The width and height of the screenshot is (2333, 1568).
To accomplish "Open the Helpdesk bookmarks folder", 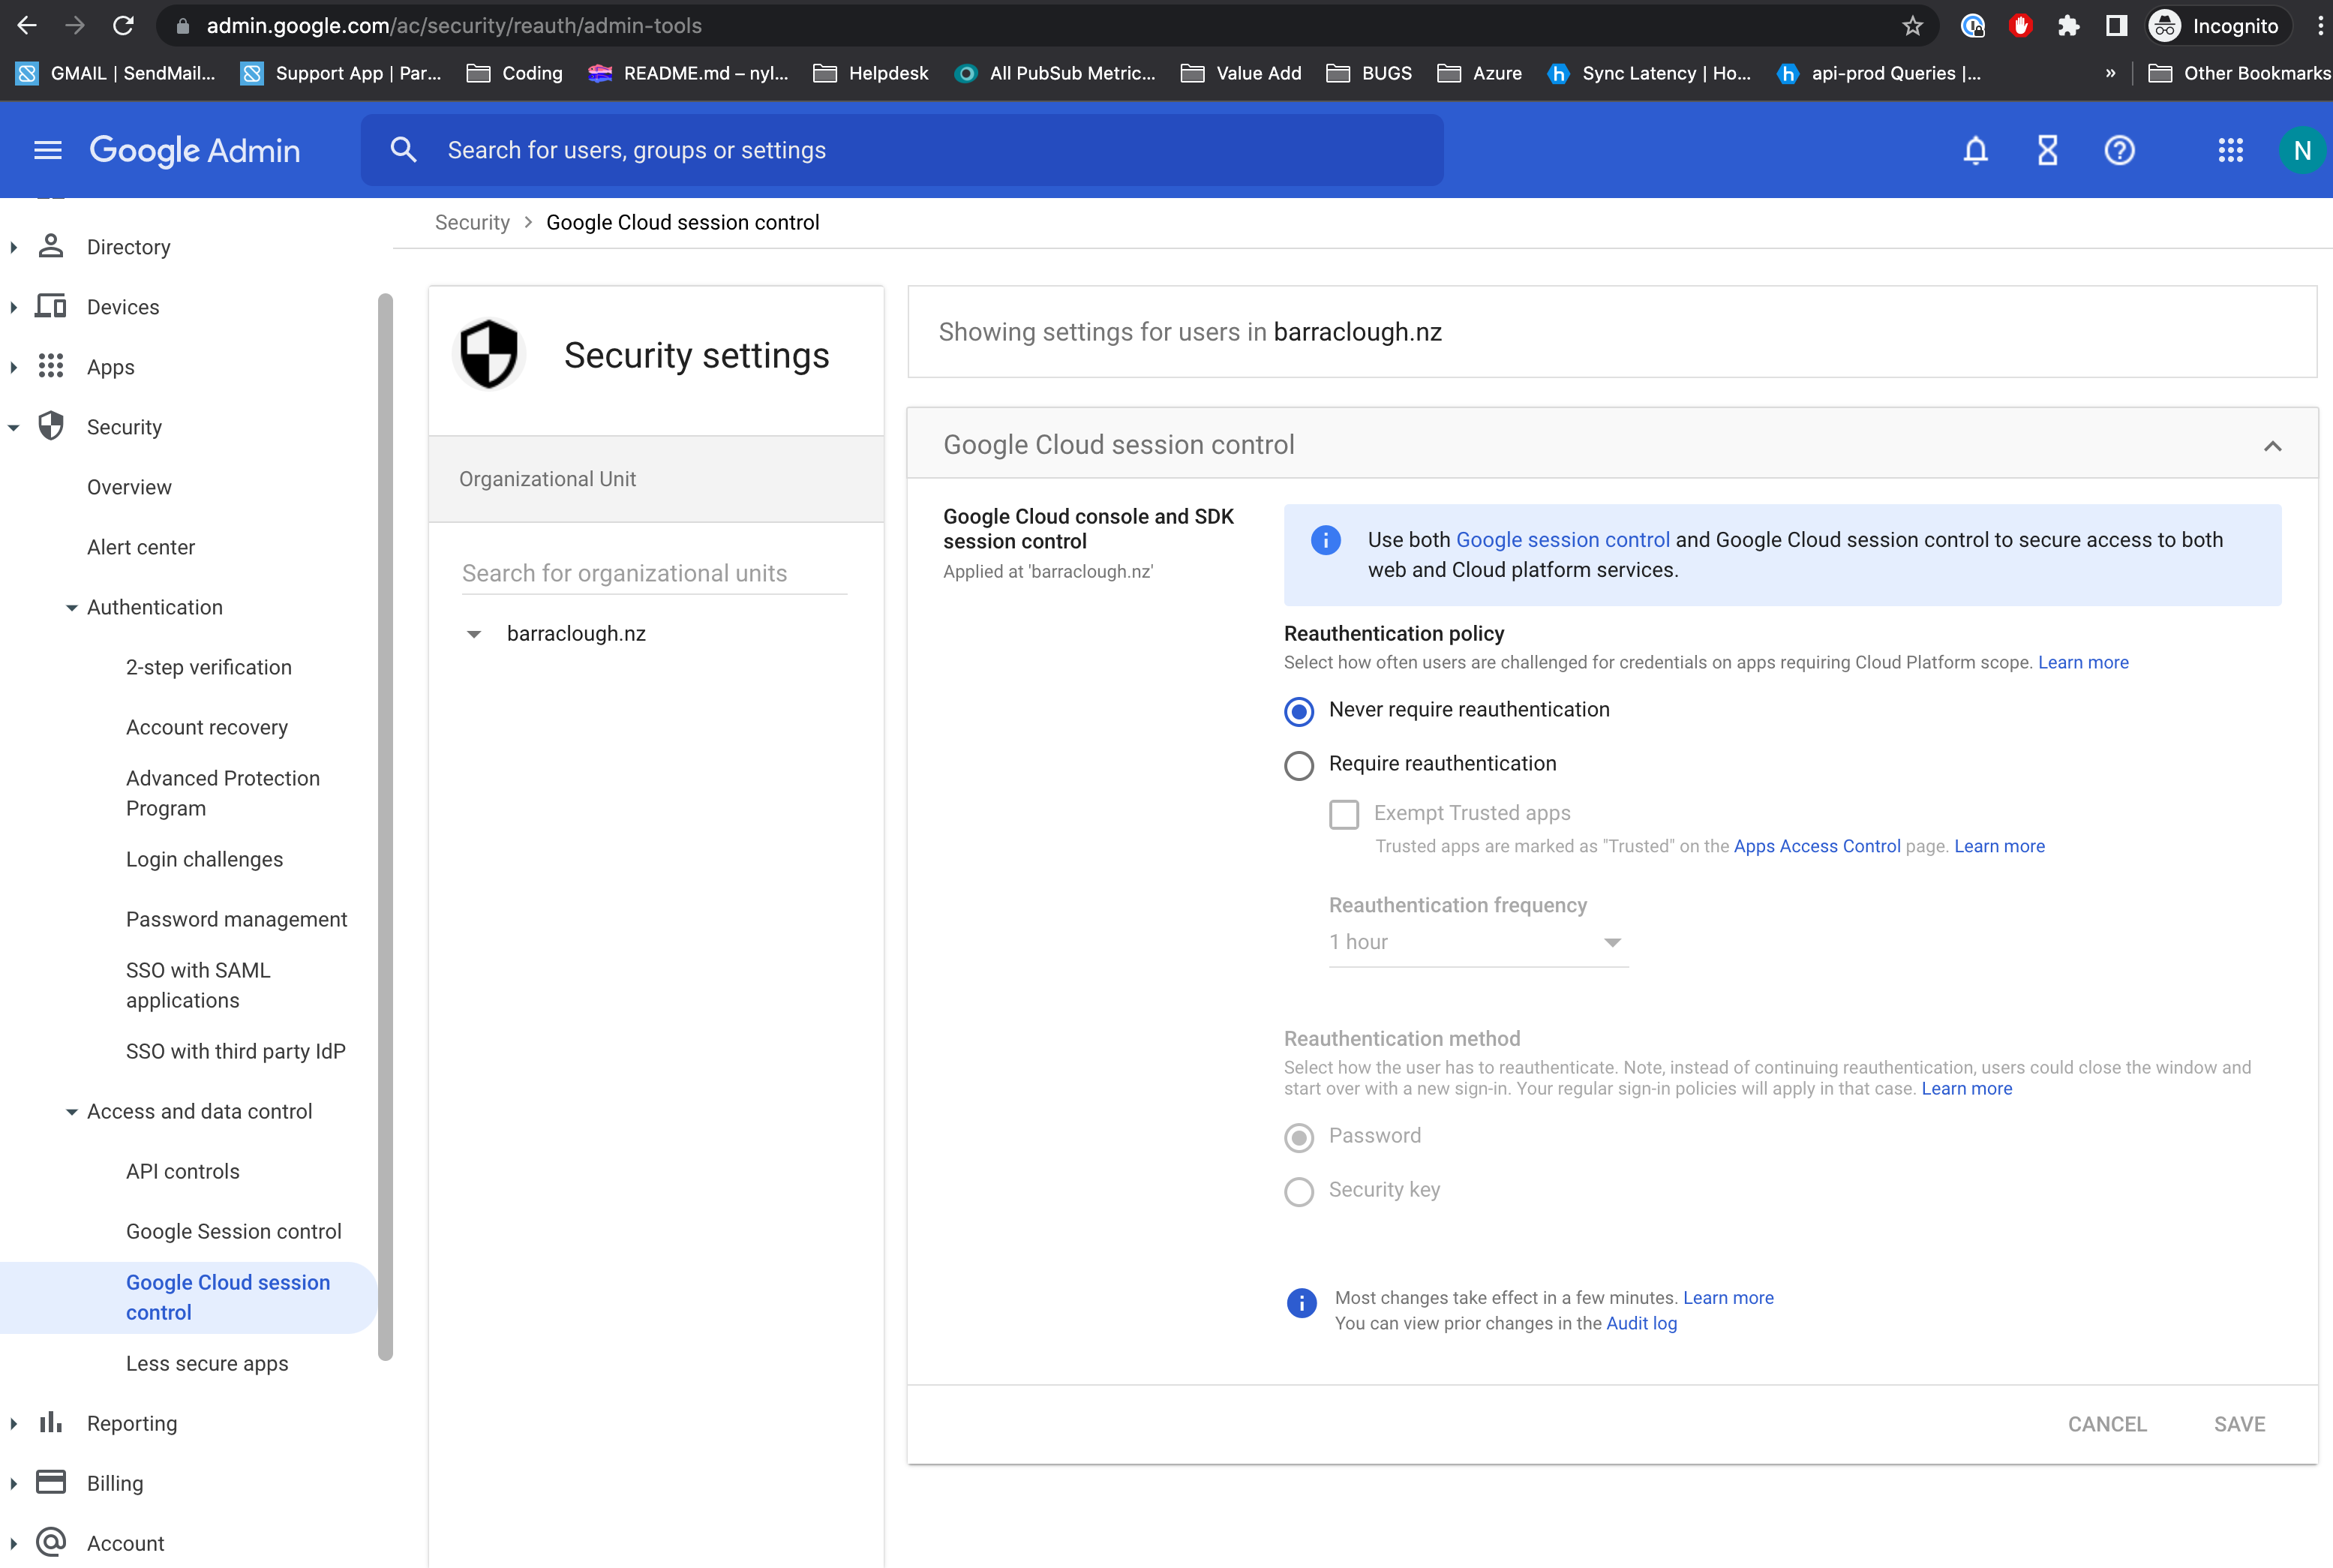I will coord(888,73).
